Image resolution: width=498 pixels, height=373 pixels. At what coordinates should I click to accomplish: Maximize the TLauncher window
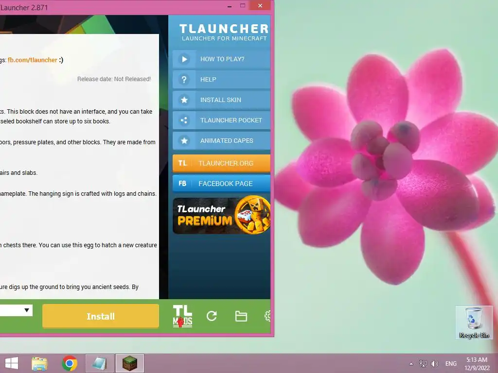pyautogui.click(x=243, y=6)
